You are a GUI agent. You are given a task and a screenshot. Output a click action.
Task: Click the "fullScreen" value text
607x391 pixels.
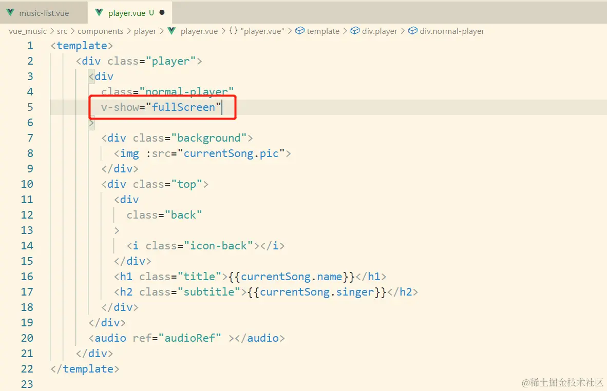(183, 107)
